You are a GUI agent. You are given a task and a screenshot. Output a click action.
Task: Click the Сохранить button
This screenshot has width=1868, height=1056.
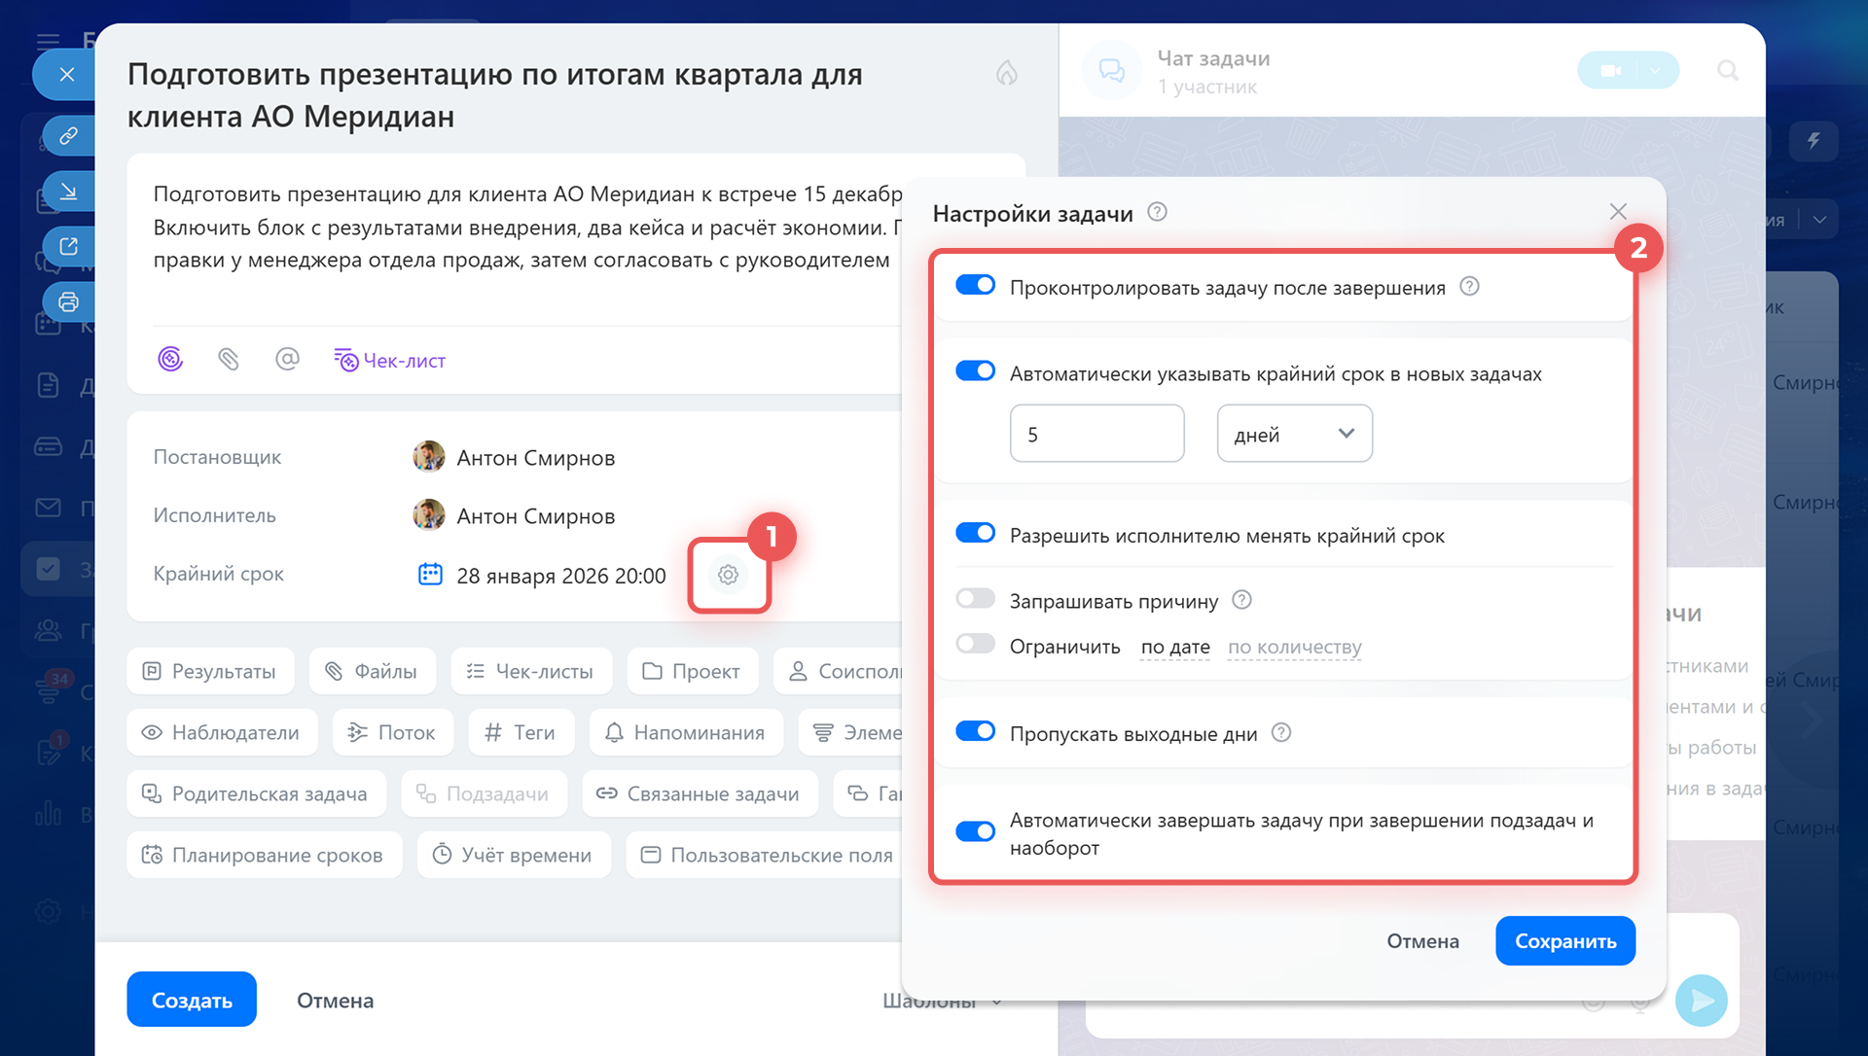(x=1564, y=940)
